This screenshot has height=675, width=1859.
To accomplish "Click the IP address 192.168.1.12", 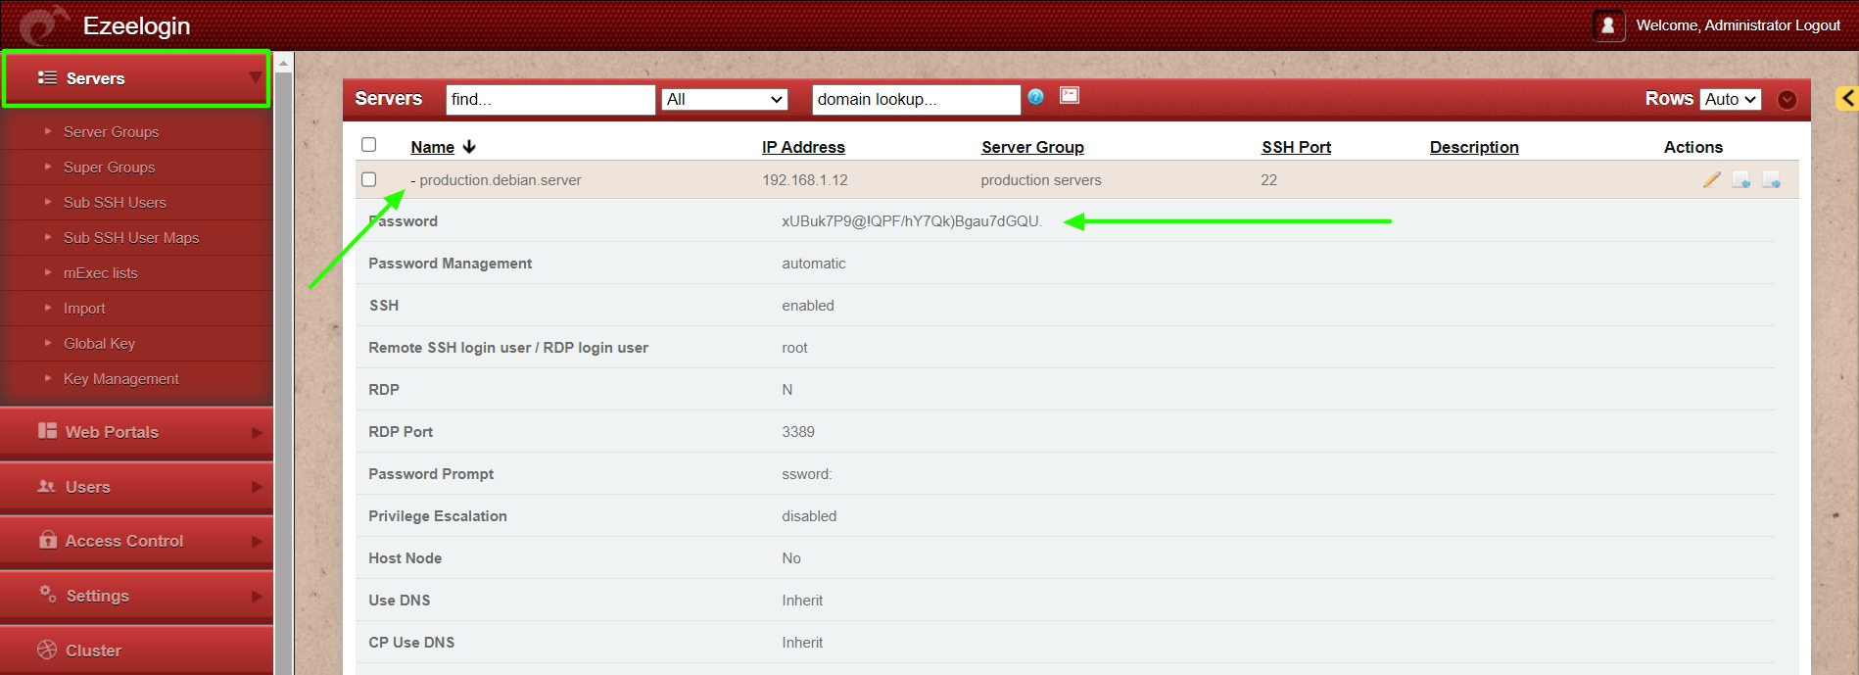I will [805, 180].
